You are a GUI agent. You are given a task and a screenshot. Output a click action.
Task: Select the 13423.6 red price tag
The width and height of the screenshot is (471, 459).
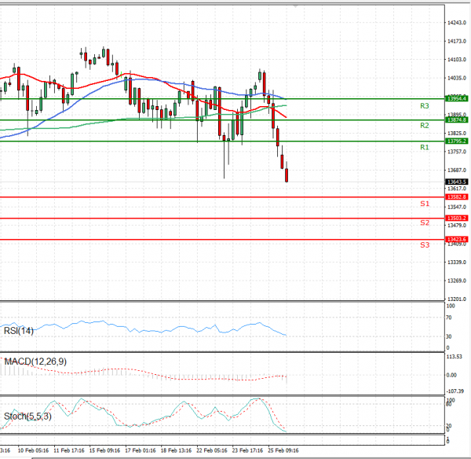tap(456, 239)
